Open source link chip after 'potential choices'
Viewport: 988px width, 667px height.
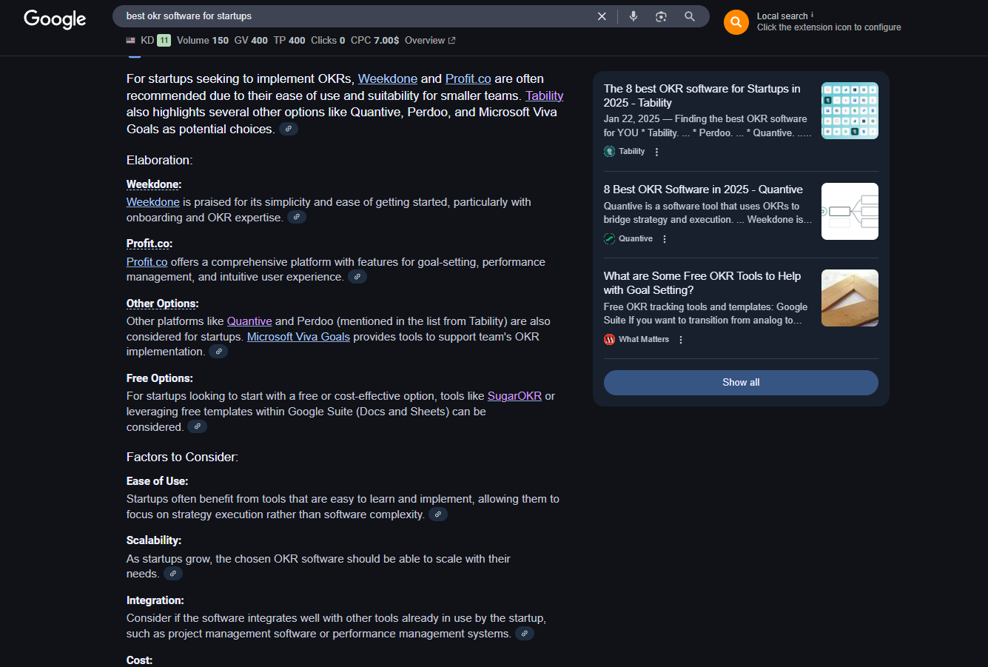click(x=289, y=129)
